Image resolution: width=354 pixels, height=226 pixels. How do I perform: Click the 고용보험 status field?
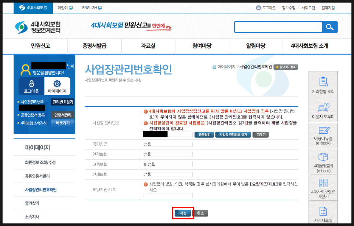(x=168, y=164)
